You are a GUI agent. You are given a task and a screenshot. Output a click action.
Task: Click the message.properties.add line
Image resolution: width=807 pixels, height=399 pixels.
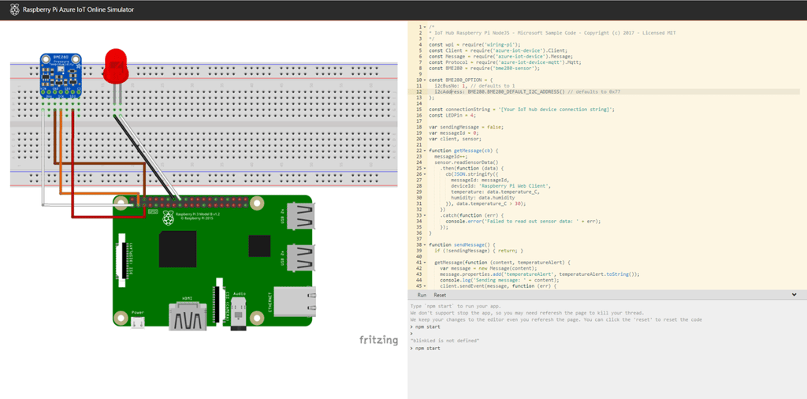coord(539,274)
